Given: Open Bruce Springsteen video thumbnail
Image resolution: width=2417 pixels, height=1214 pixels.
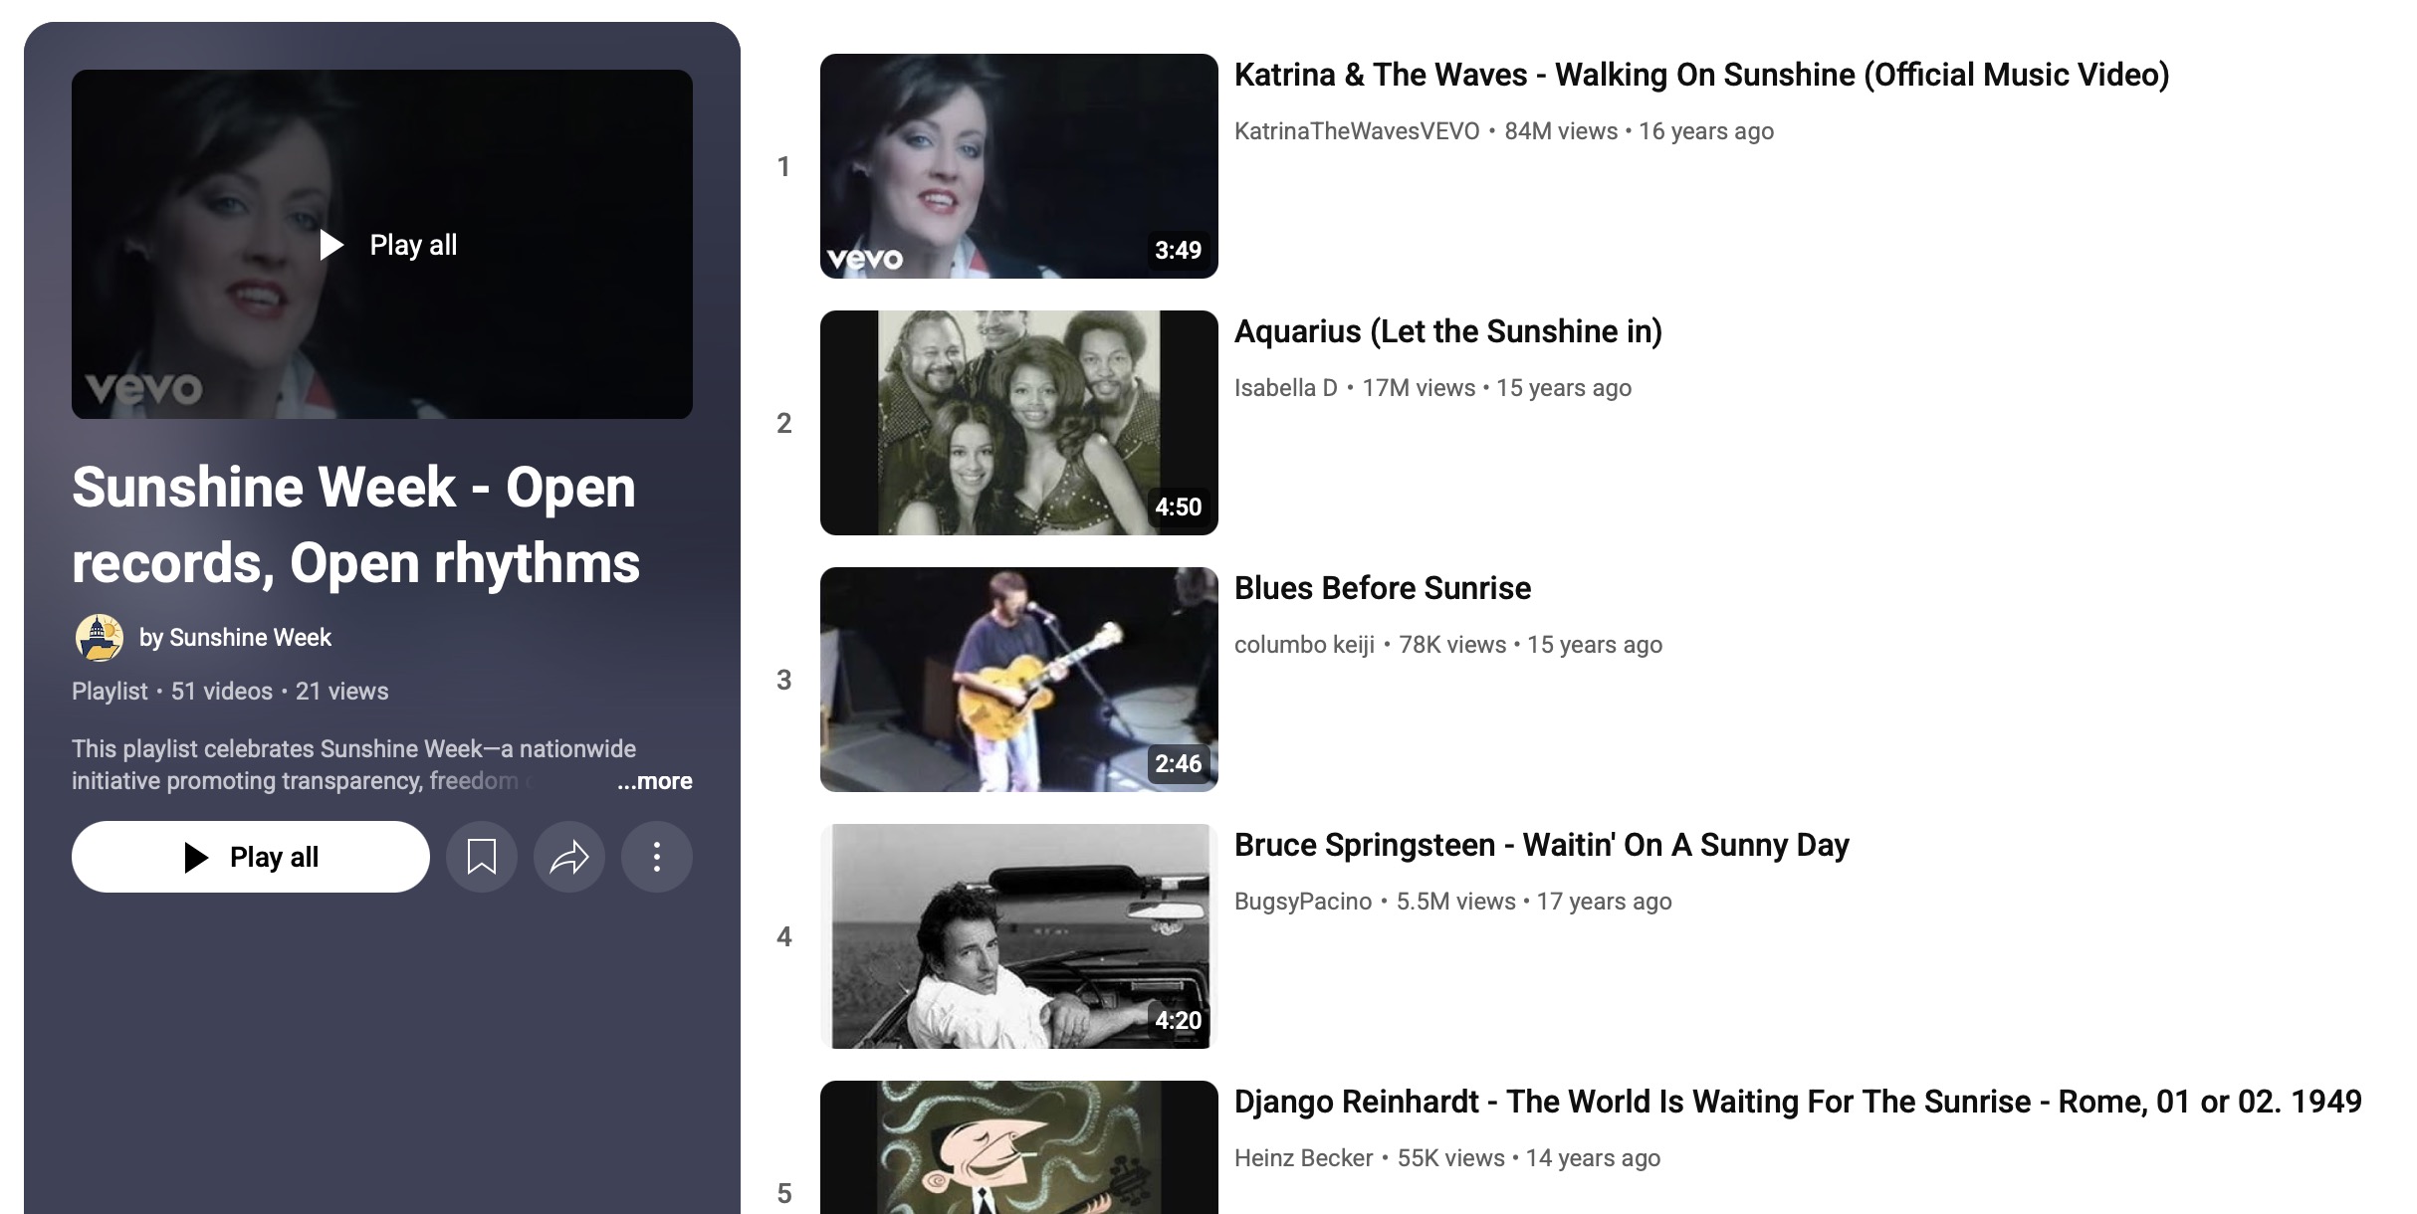Looking at the screenshot, I should pyautogui.click(x=1019, y=936).
